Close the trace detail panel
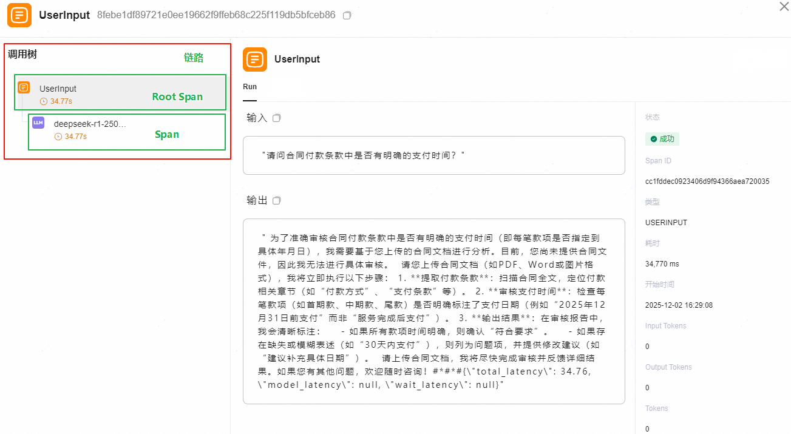This screenshot has height=434, width=791. coord(784,6)
